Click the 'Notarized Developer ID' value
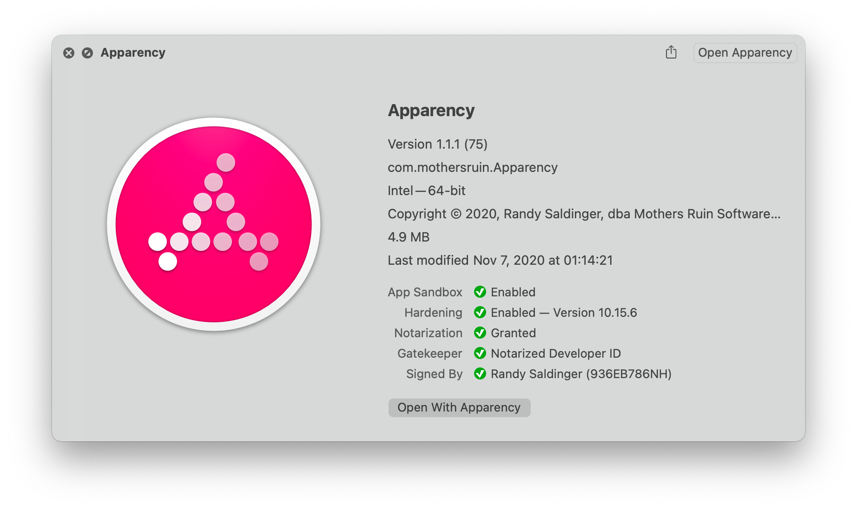The height and width of the screenshot is (510, 857). click(x=556, y=353)
